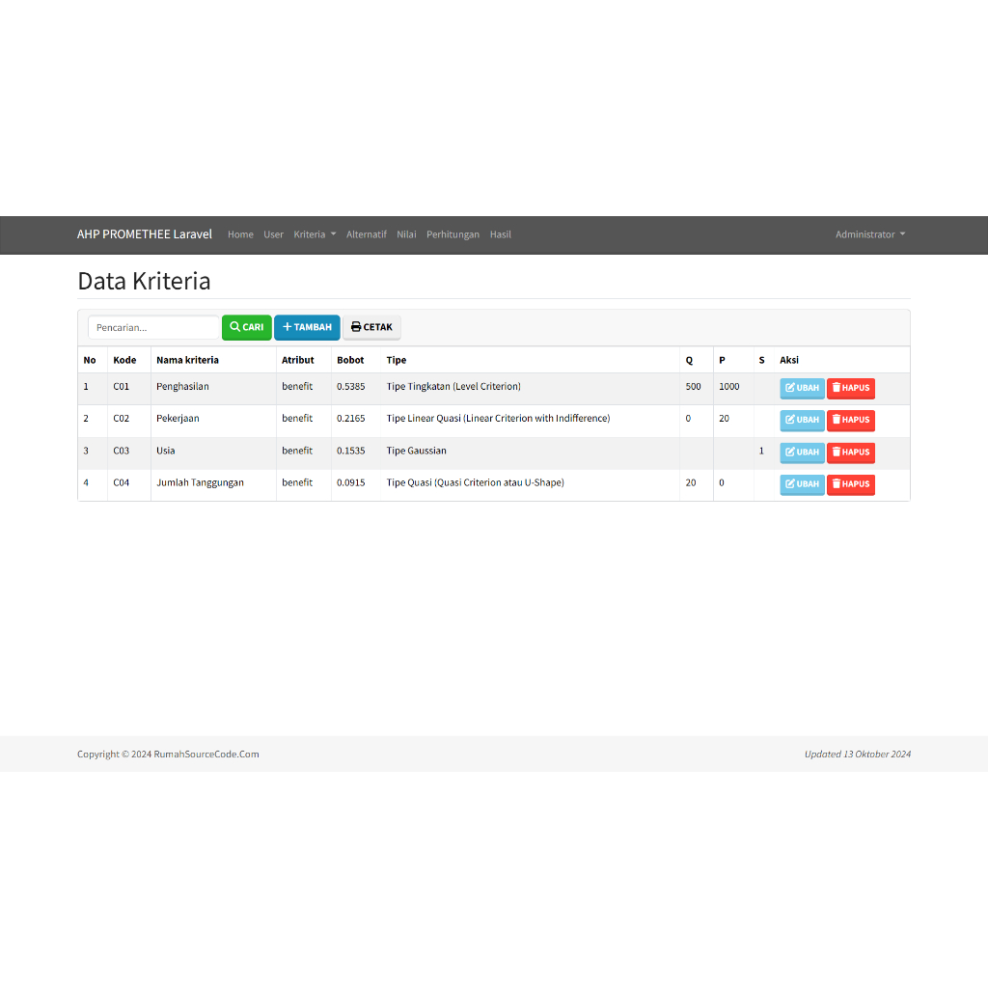Click the Aksi column header
The image size is (988, 988).
tap(789, 361)
